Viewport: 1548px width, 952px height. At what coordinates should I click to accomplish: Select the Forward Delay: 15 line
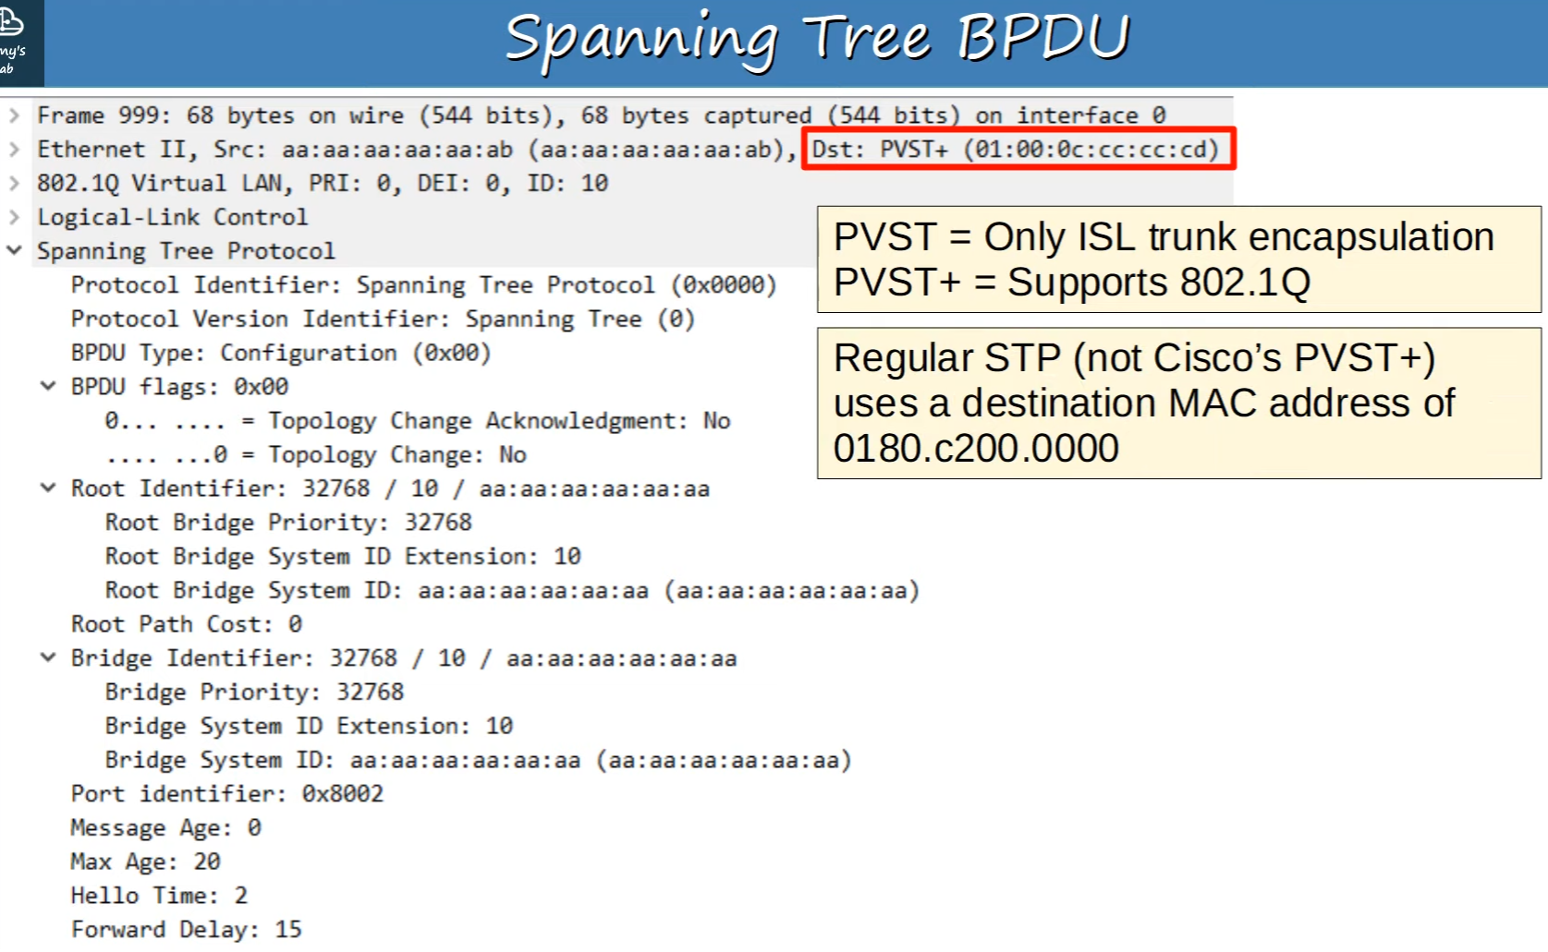[186, 929]
